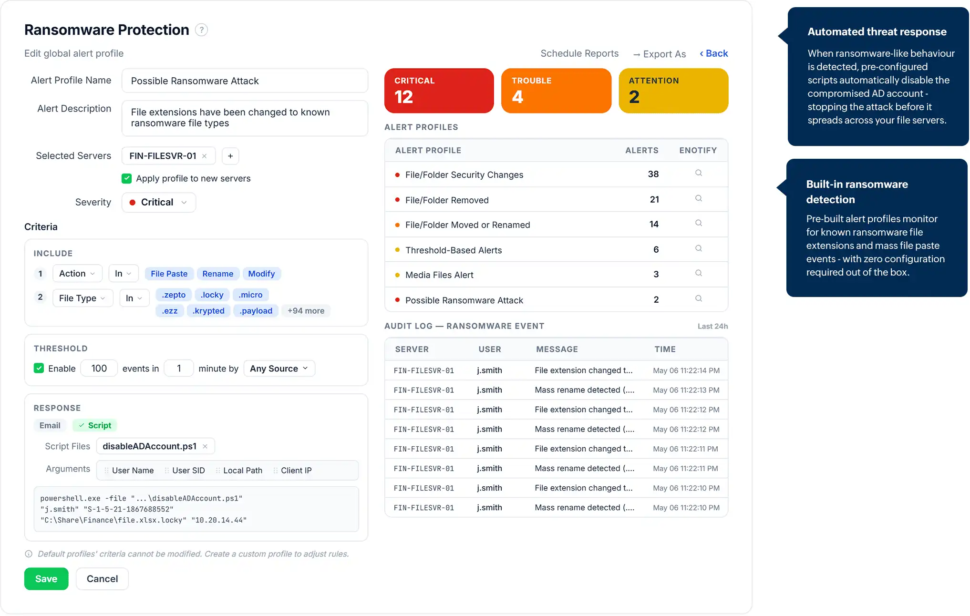Click the powershell command preview box
Image resolution: width=970 pixels, height=616 pixels.
coord(196,509)
